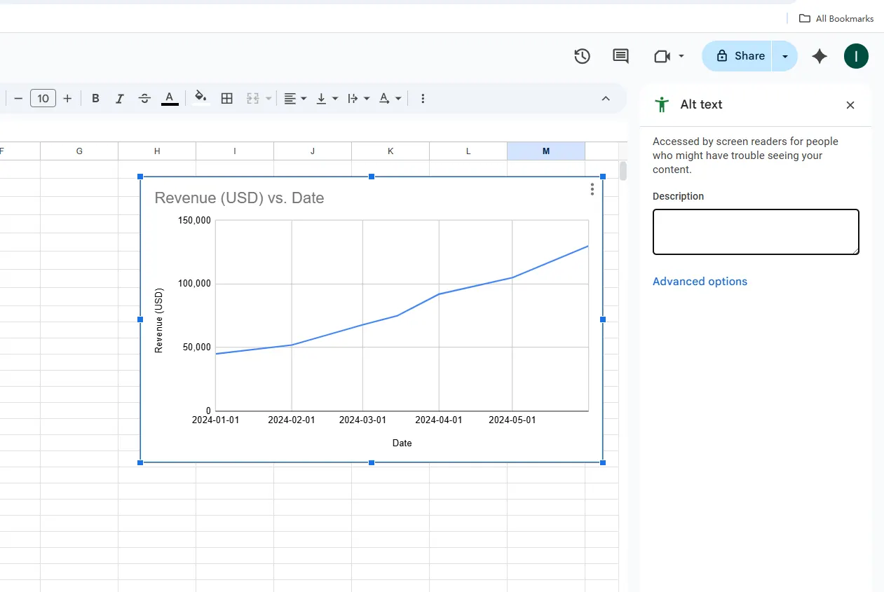Open the text color picker
Image resolution: width=884 pixels, height=592 pixels.
click(170, 99)
